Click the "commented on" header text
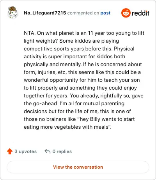Viewport: 156px width, 180px height. pyautogui.click(x=83, y=13)
